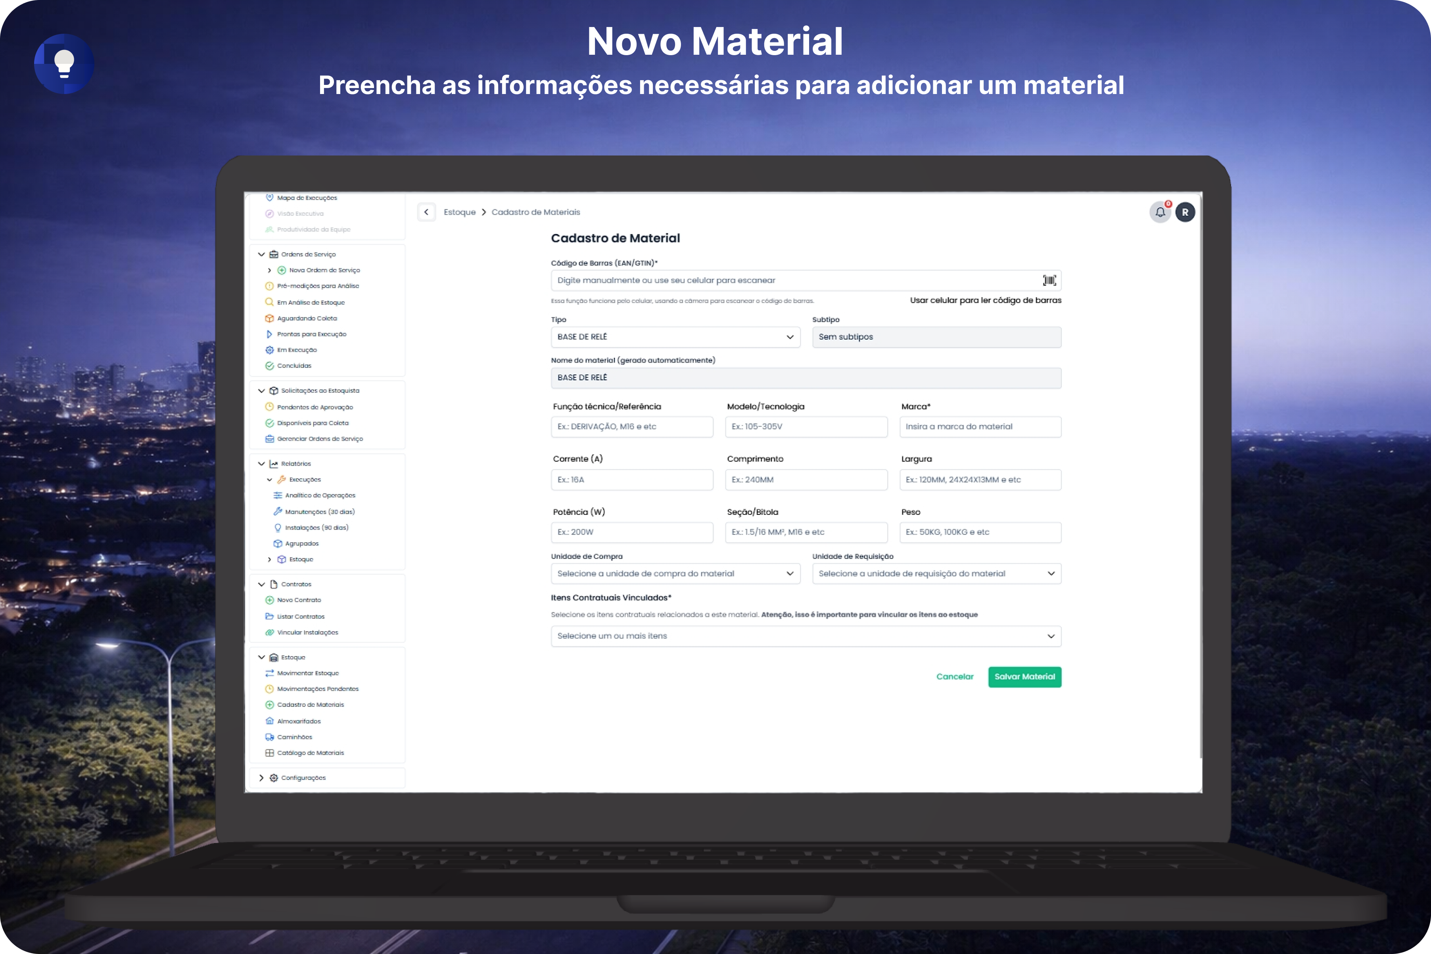Image resolution: width=1431 pixels, height=954 pixels.
Task: Click the Novo Contrato plus icon
Action: 269,600
